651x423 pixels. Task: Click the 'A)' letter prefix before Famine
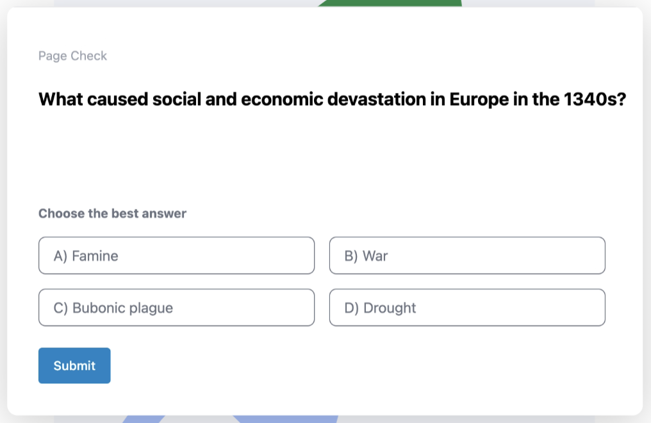click(61, 256)
